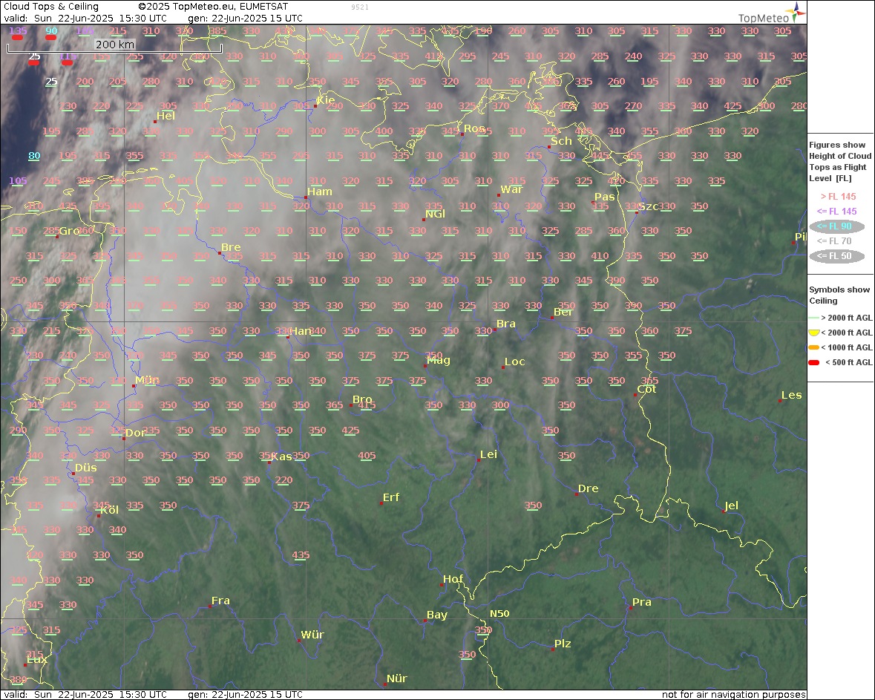Image resolution: width=875 pixels, height=700 pixels.
Task: Click the 'Mag' city label
Action: (439, 361)
